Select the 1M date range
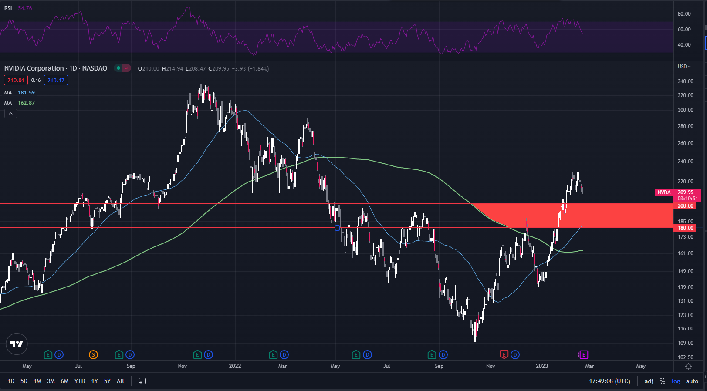This screenshot has height=391, width=707. coord(37,381)
